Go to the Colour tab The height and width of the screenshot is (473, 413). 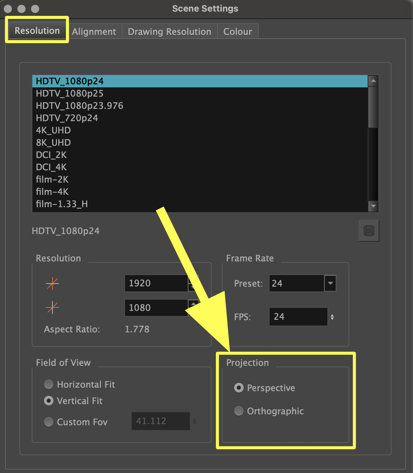(x=238, y=32)
